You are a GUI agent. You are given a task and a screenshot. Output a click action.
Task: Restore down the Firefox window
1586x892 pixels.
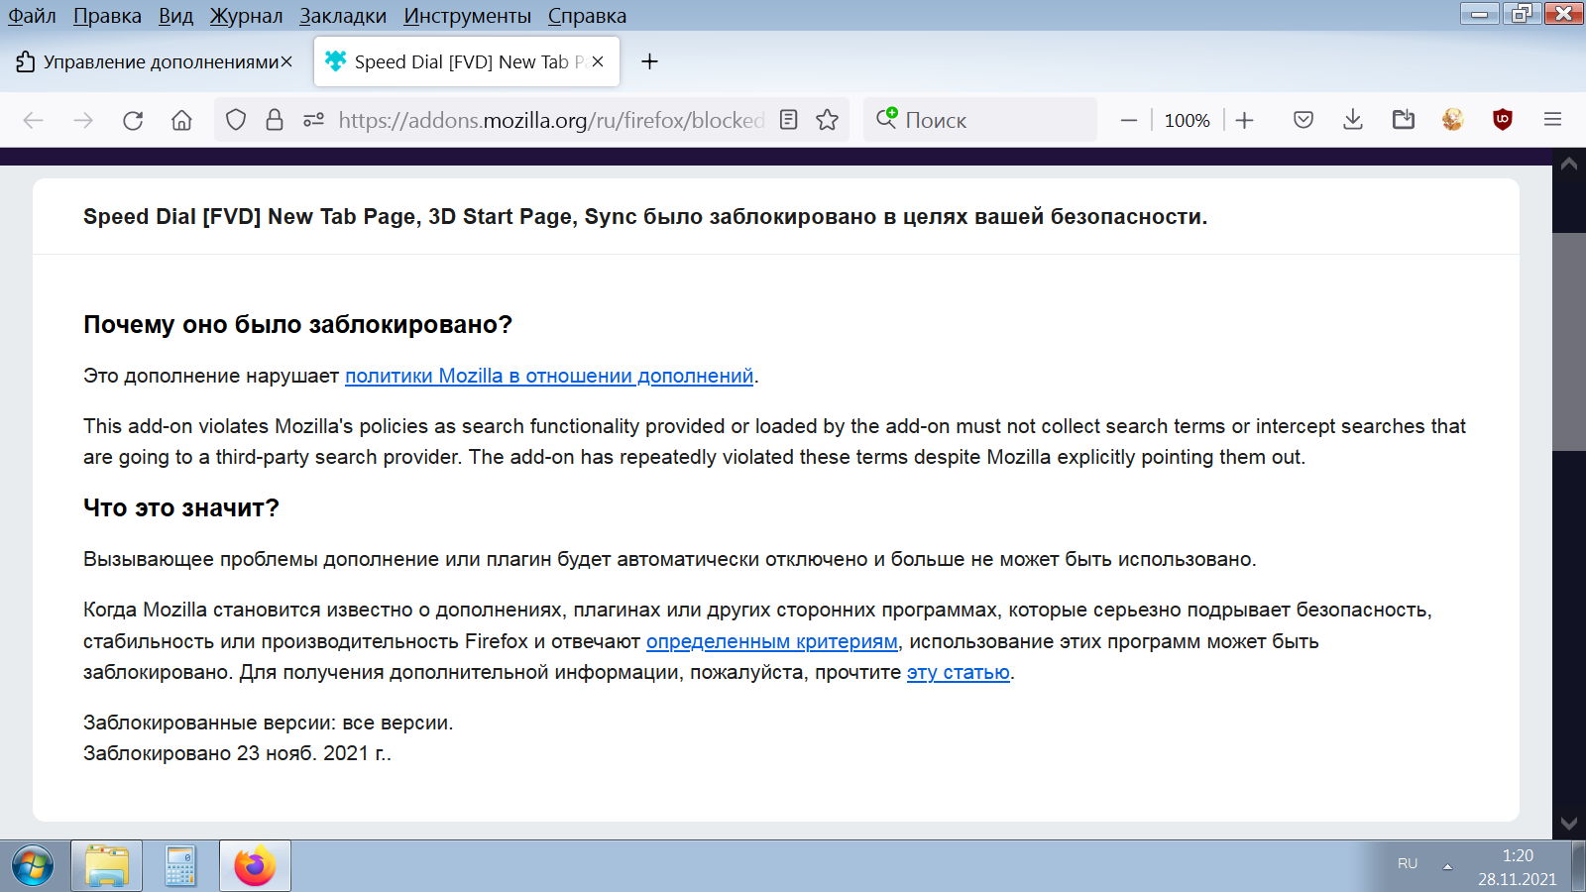1521,13
